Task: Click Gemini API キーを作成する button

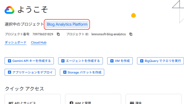Action: [x=29, y=61]
